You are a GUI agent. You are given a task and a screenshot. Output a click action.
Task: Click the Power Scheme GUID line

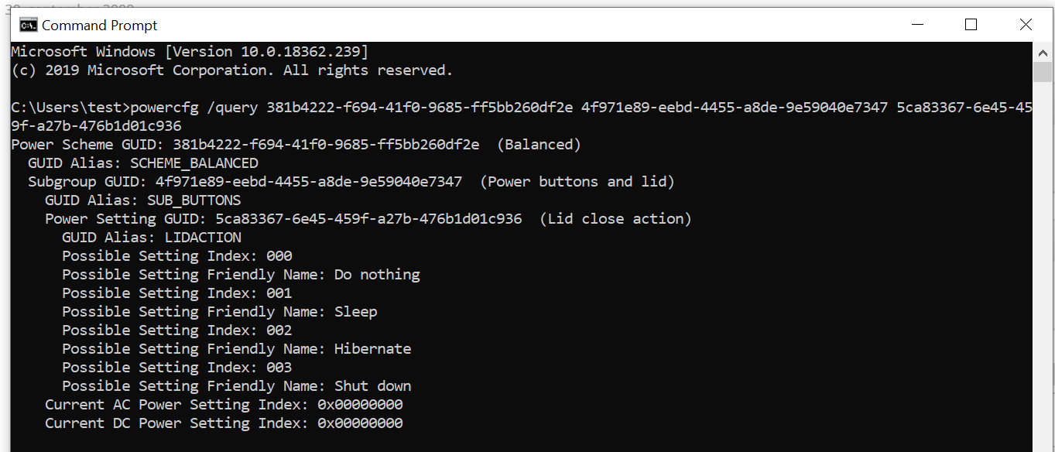[296, 145]
